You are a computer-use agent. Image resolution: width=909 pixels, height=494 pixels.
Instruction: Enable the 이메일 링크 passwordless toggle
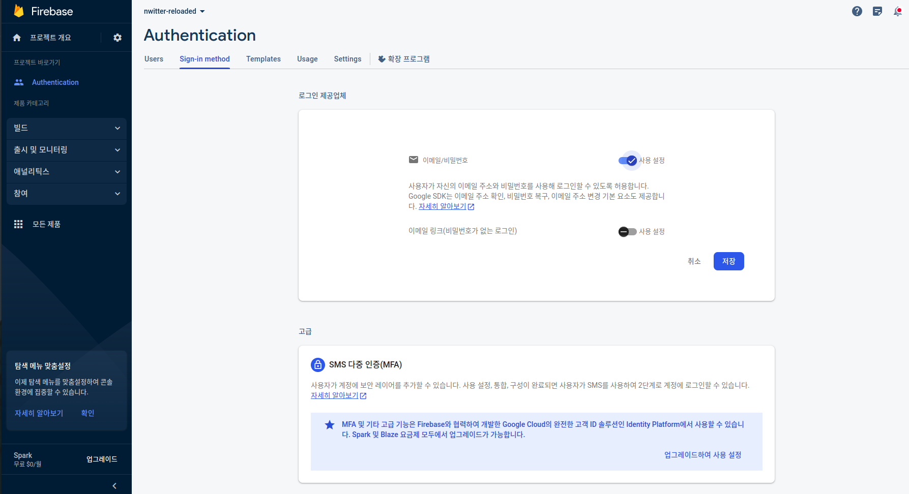coord(628,232)
